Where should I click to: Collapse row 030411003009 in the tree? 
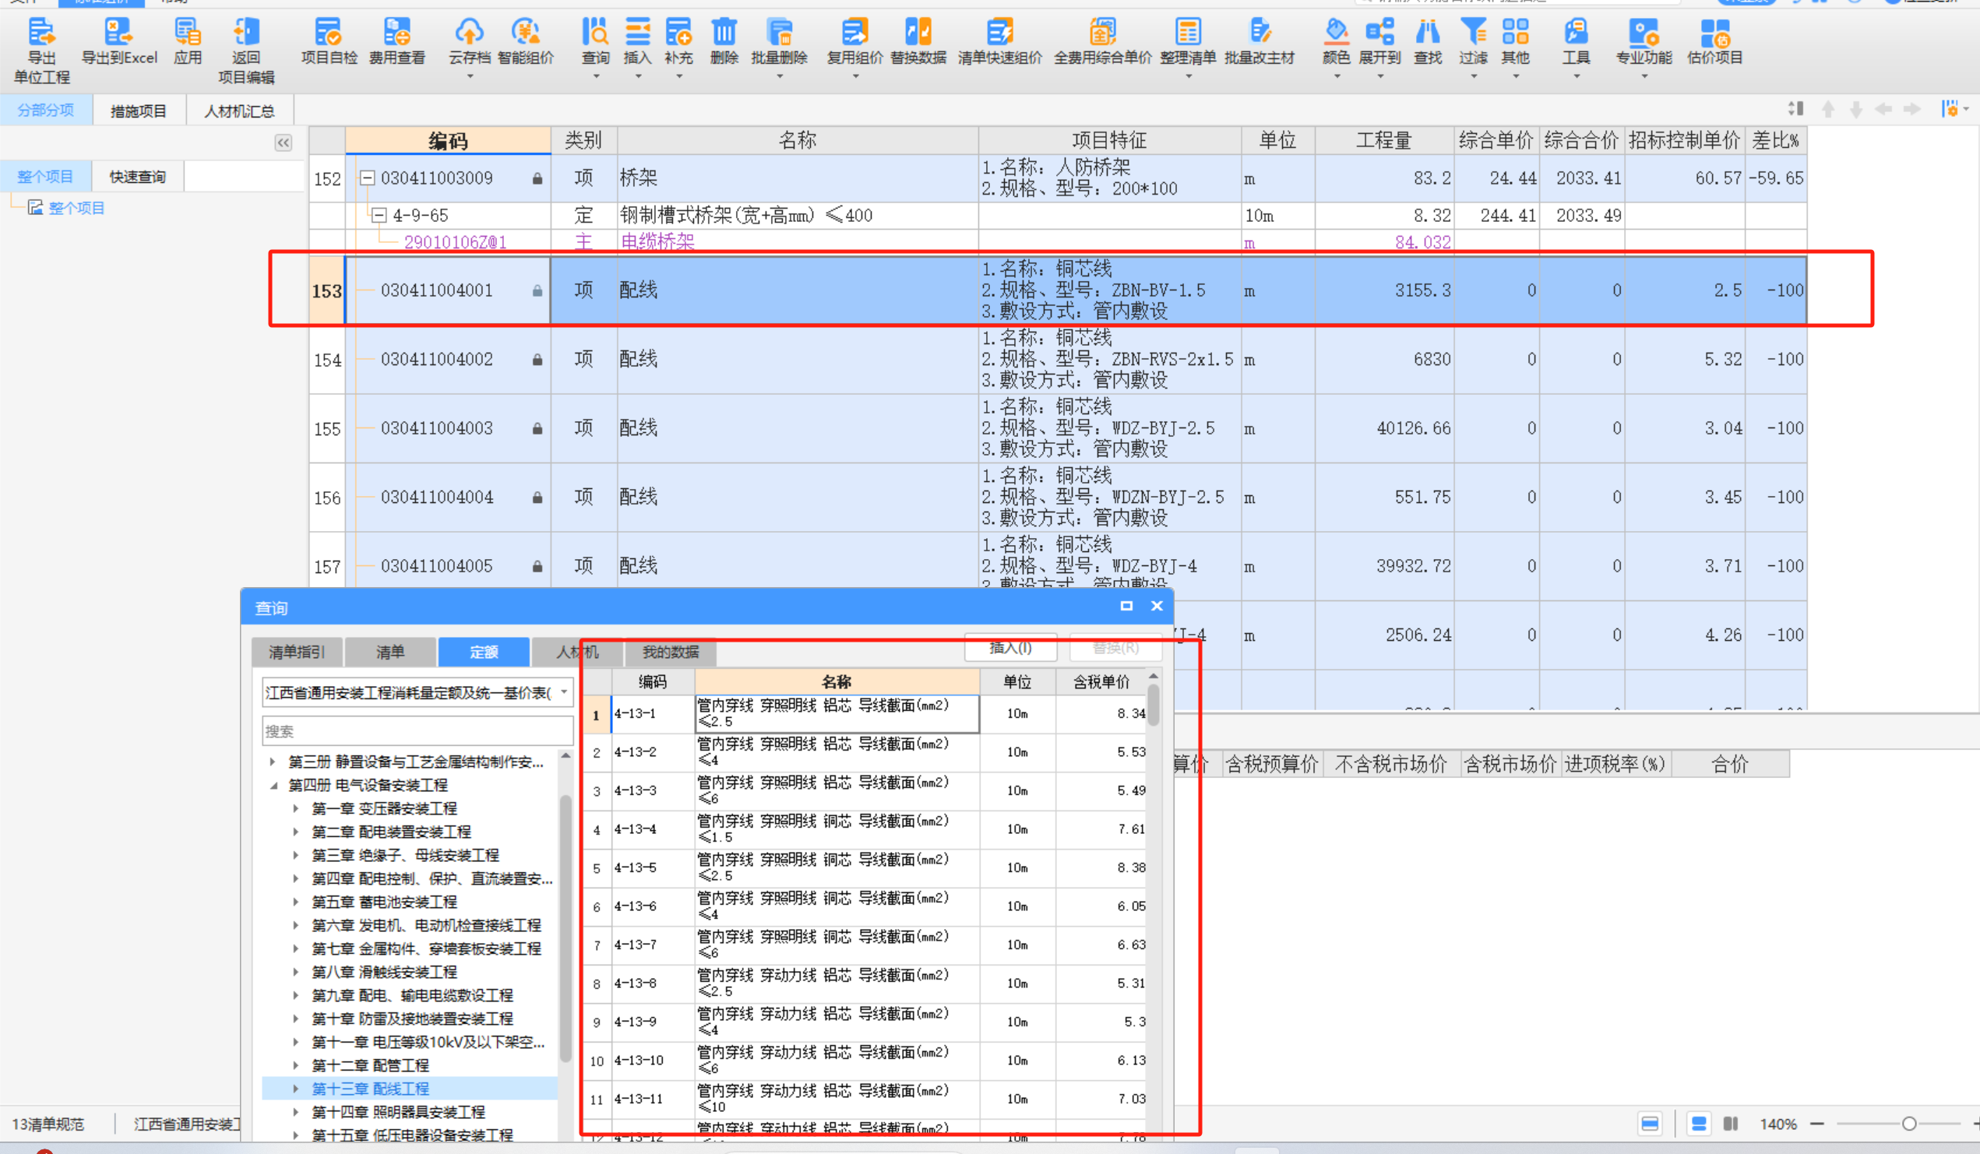pos(366,178)
